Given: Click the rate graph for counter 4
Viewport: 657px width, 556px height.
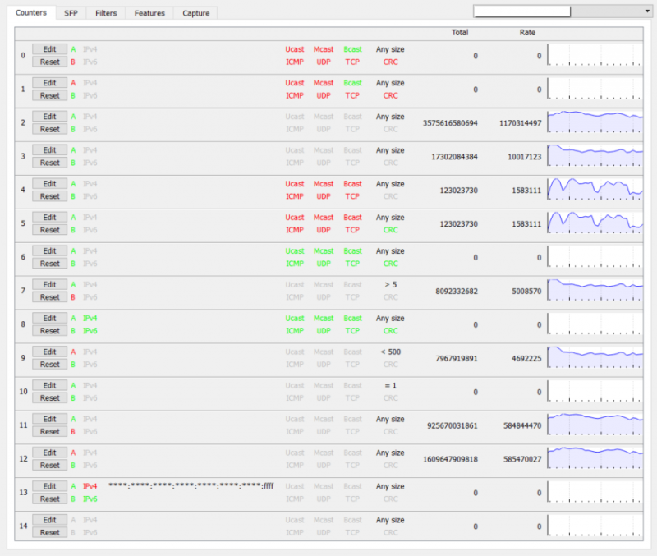Looking at the screenshot, I should pos(595,190).
